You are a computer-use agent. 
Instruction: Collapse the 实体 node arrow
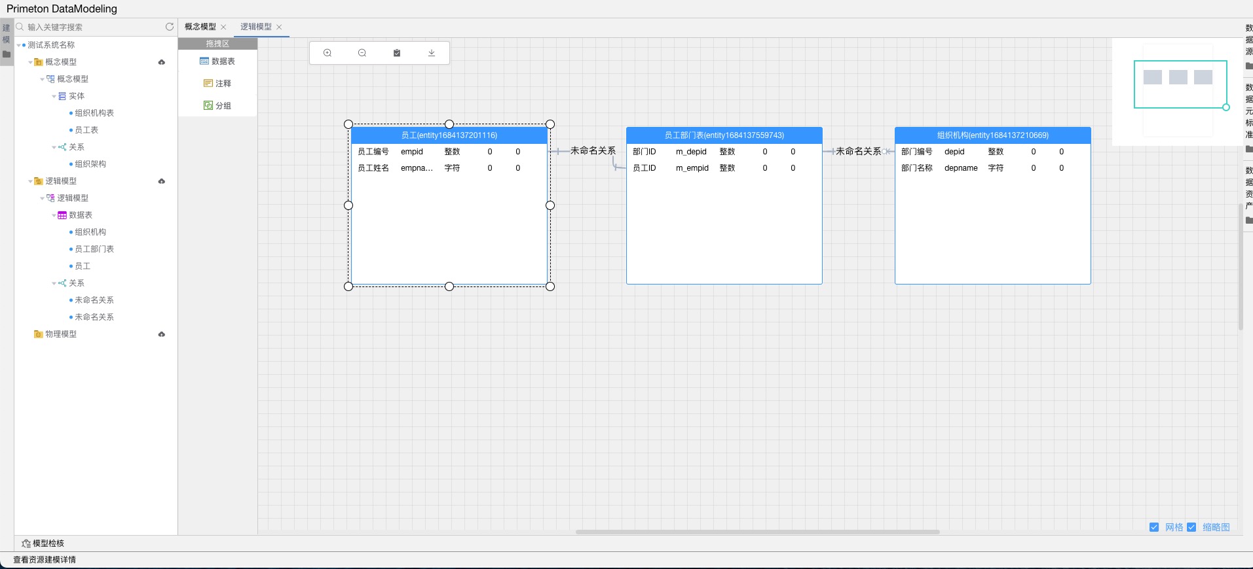click(54, 96)
